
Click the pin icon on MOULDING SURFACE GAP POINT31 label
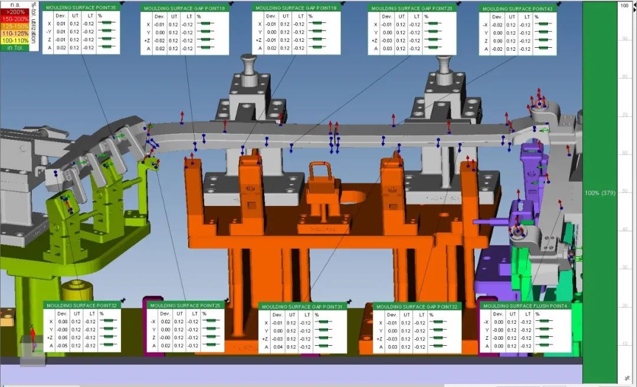click(x=349, y=302)
